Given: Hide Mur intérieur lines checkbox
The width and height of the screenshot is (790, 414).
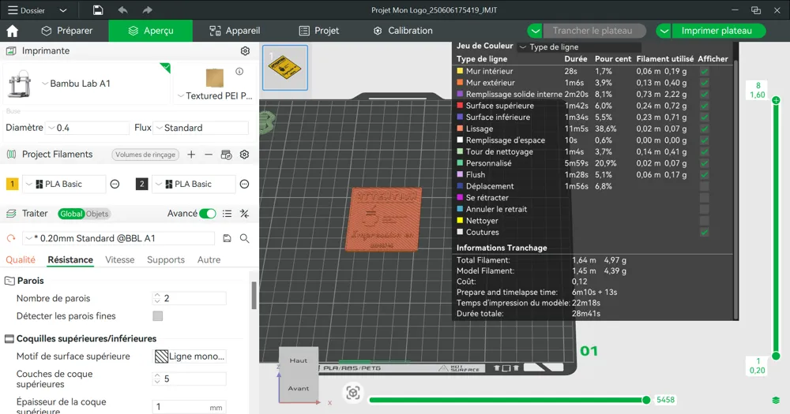Looking at the screenshot, I should click(x=705, y=72).
